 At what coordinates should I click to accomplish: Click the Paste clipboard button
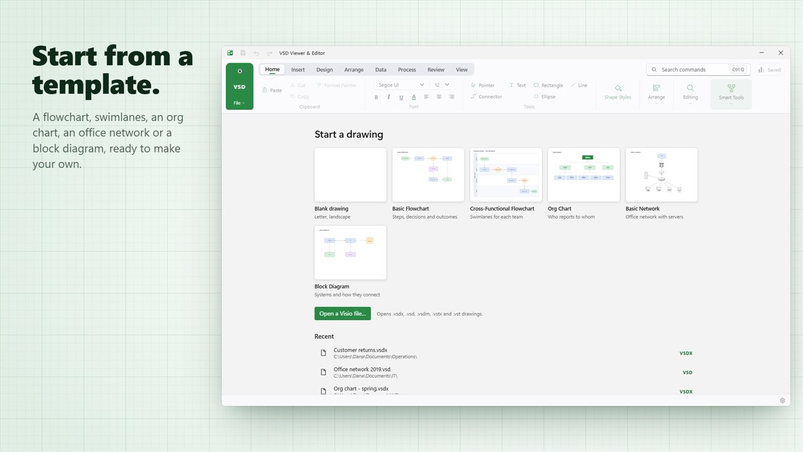tap(272, 90)
